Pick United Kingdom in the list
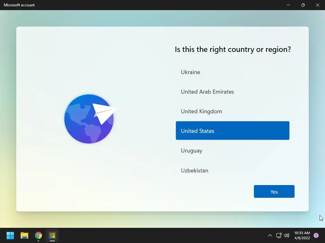The width and height of the screenshot is (325, 243). click(x=232, y=111)
